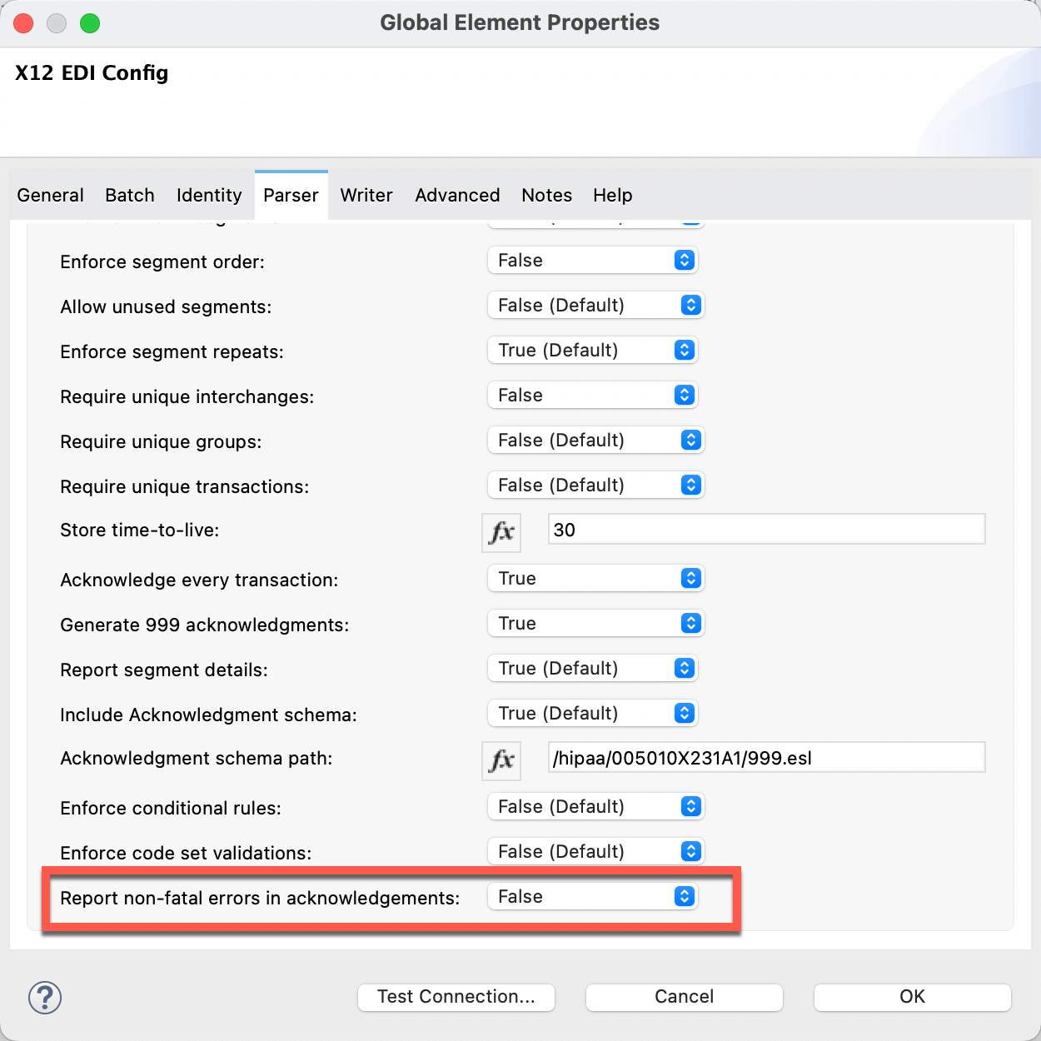Open Enforce segment order dropdown
This screenshot has height=1041, width=1041.
click(592, 261)
